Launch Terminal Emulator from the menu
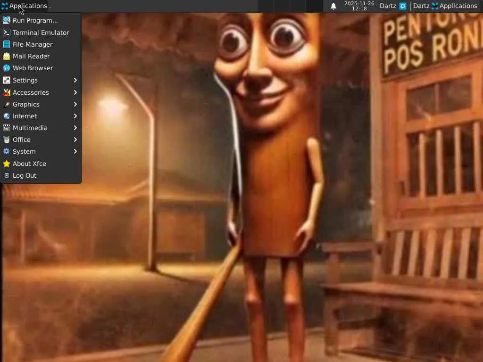Image resolution: width=483 pixels, height=362 pixels. click(x=41, y=33)
